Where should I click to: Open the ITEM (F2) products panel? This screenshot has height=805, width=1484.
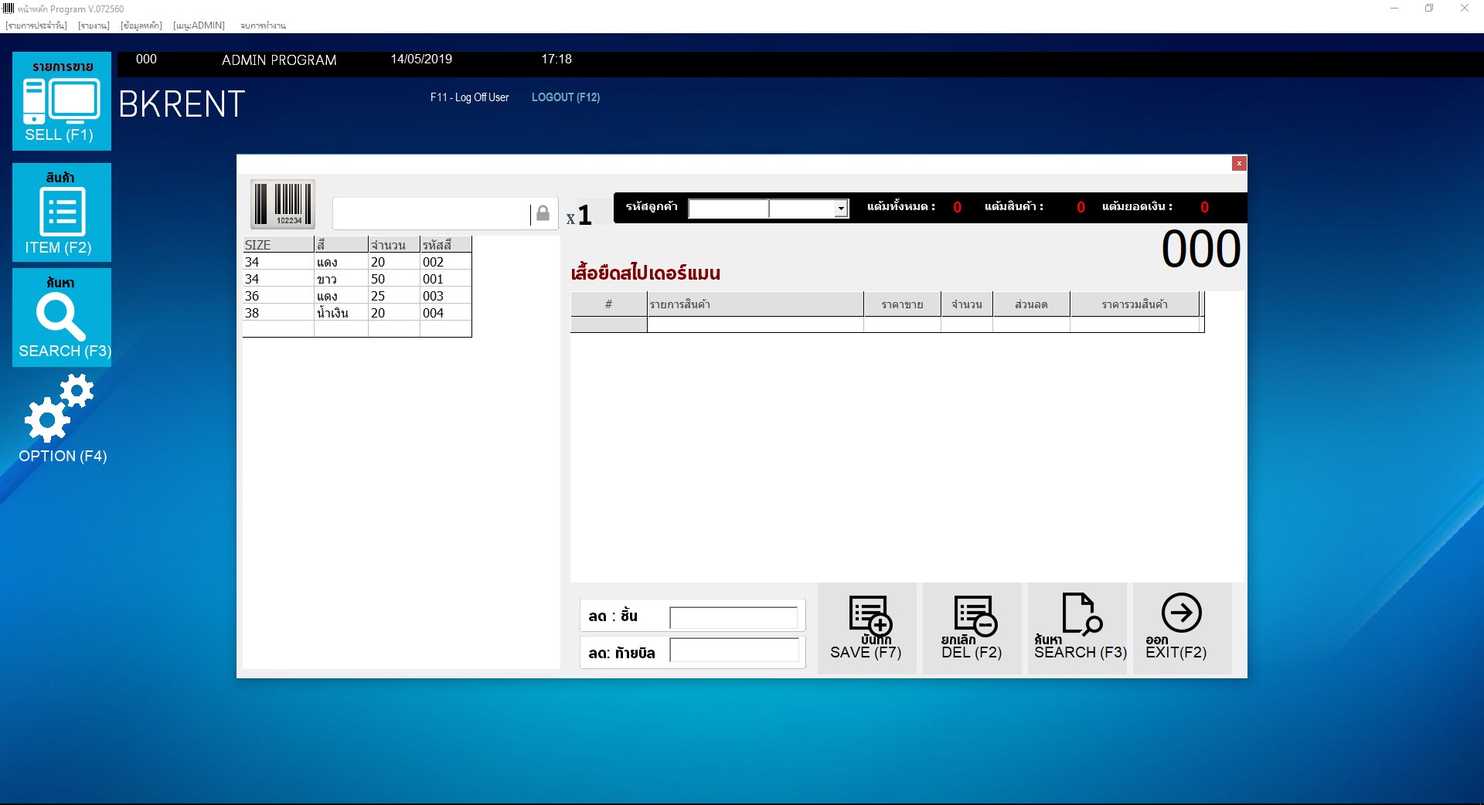tap(62, 212)
